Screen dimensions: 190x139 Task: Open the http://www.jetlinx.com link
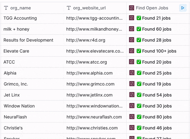click(x=90, y=95)
